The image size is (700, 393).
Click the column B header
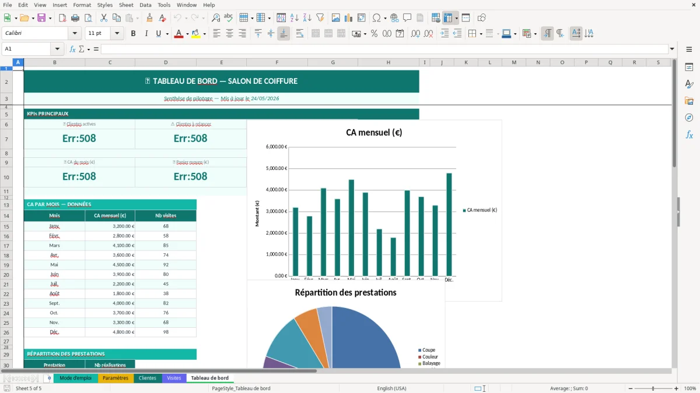pos(54,62)
